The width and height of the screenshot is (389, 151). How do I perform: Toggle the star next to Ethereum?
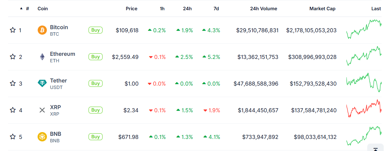(x=13, y=57)
